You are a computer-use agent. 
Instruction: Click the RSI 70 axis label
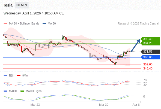pyautogui.click(x=145, y=80)
